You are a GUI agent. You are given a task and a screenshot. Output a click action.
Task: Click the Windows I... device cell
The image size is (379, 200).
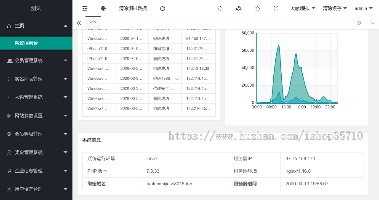99,68
